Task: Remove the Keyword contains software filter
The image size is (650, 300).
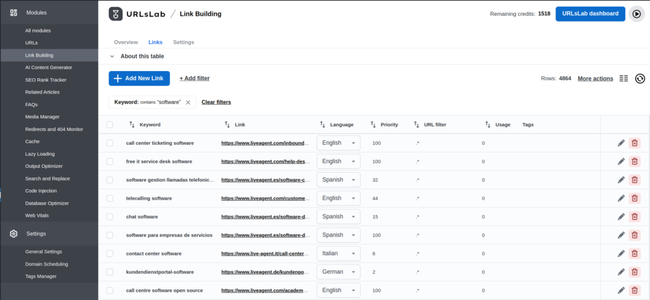Action: click(188, 102)
